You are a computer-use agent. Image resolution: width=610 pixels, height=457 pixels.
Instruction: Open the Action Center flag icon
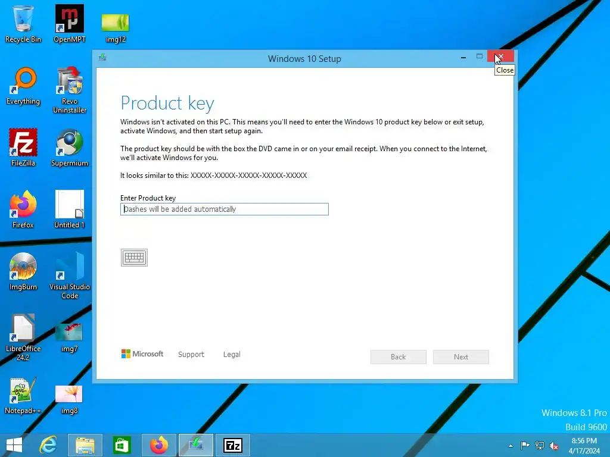coord(525,445)
